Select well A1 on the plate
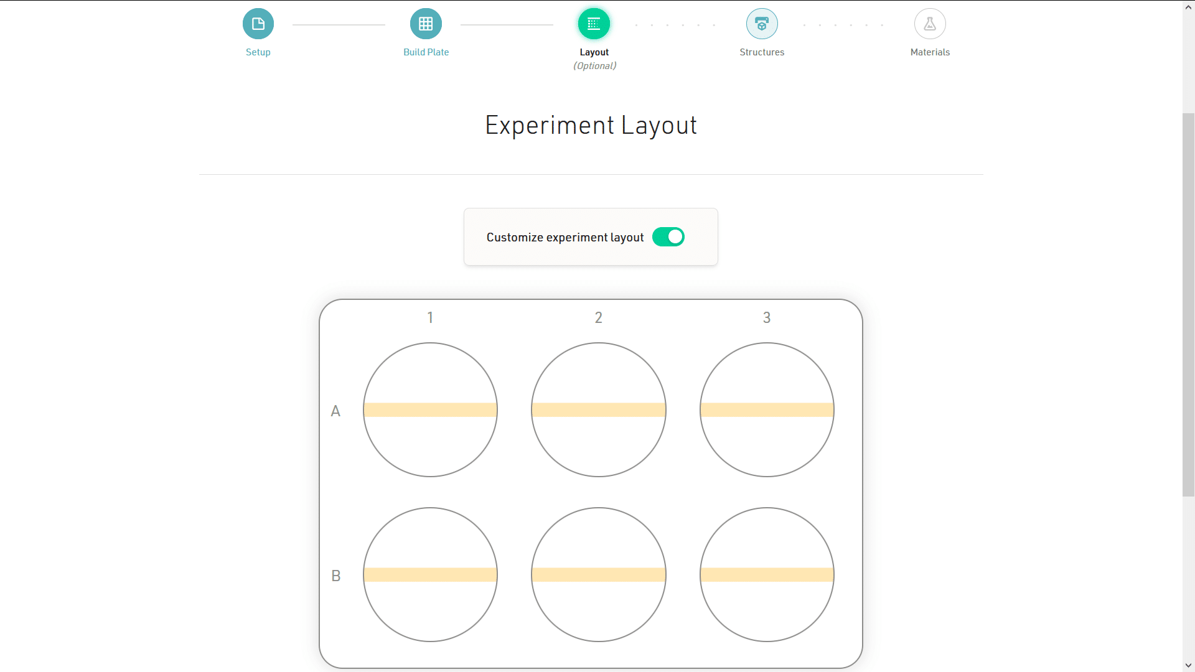This screenshot has width=1195, height=672. pyautogui.click(x=430, y=409)
